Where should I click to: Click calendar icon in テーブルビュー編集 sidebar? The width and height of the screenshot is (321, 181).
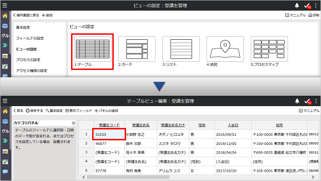5,151
